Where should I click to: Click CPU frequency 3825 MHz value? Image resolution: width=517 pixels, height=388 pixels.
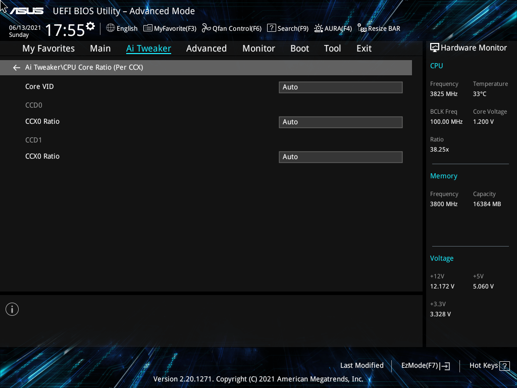point(443,94)
